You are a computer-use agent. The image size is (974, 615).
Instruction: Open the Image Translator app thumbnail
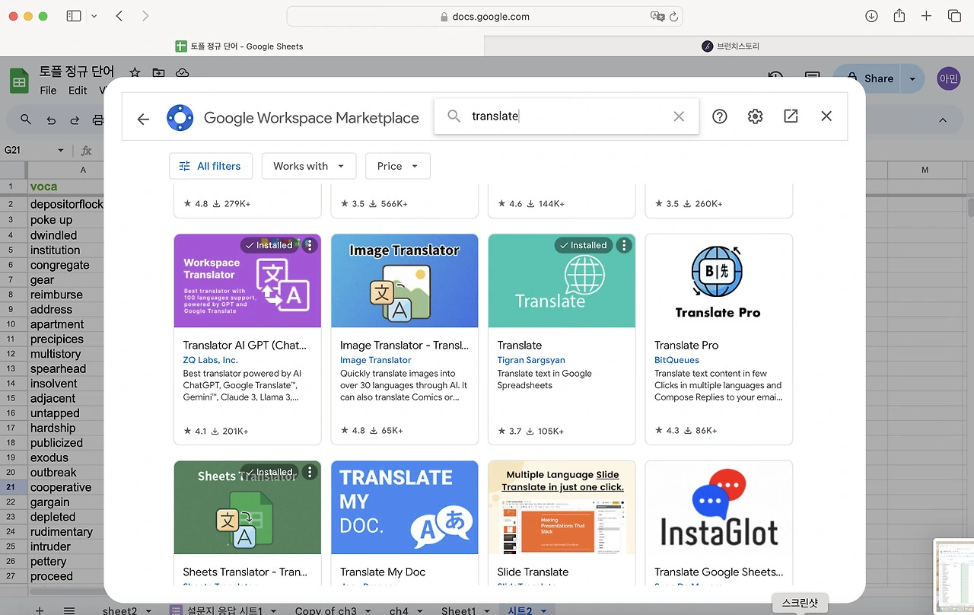point(405,281)
